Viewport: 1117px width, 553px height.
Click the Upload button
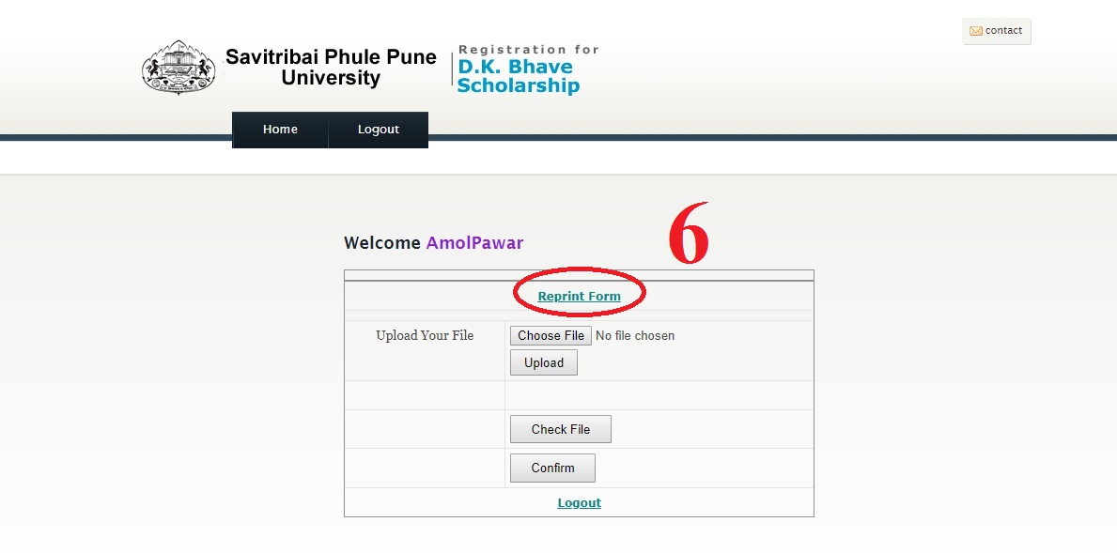(544, 362)
